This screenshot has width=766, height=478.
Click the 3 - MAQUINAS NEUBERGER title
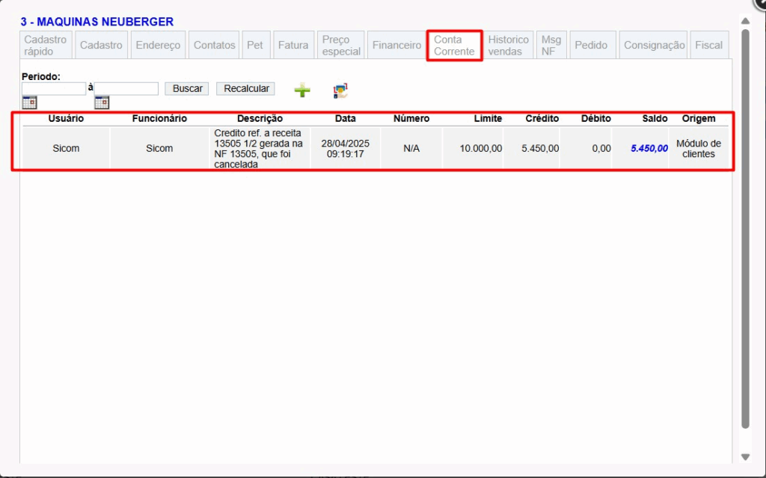click(96, 22)
